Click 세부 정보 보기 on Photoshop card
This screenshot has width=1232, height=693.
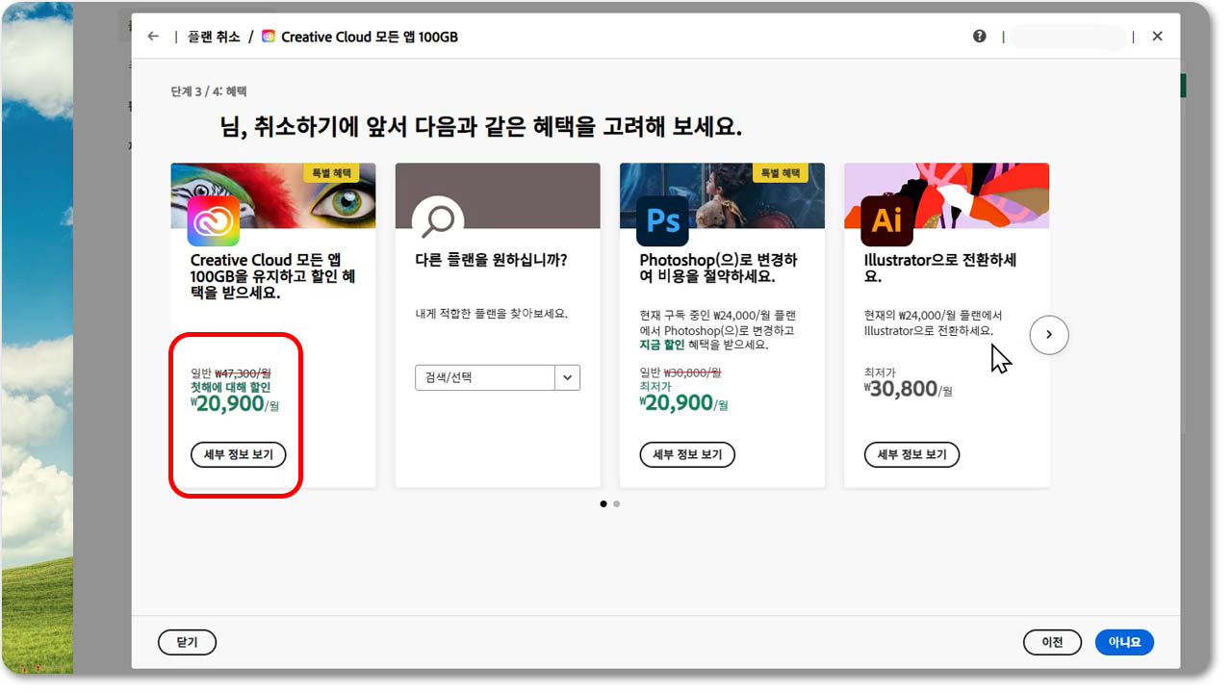tap(687, 454)
